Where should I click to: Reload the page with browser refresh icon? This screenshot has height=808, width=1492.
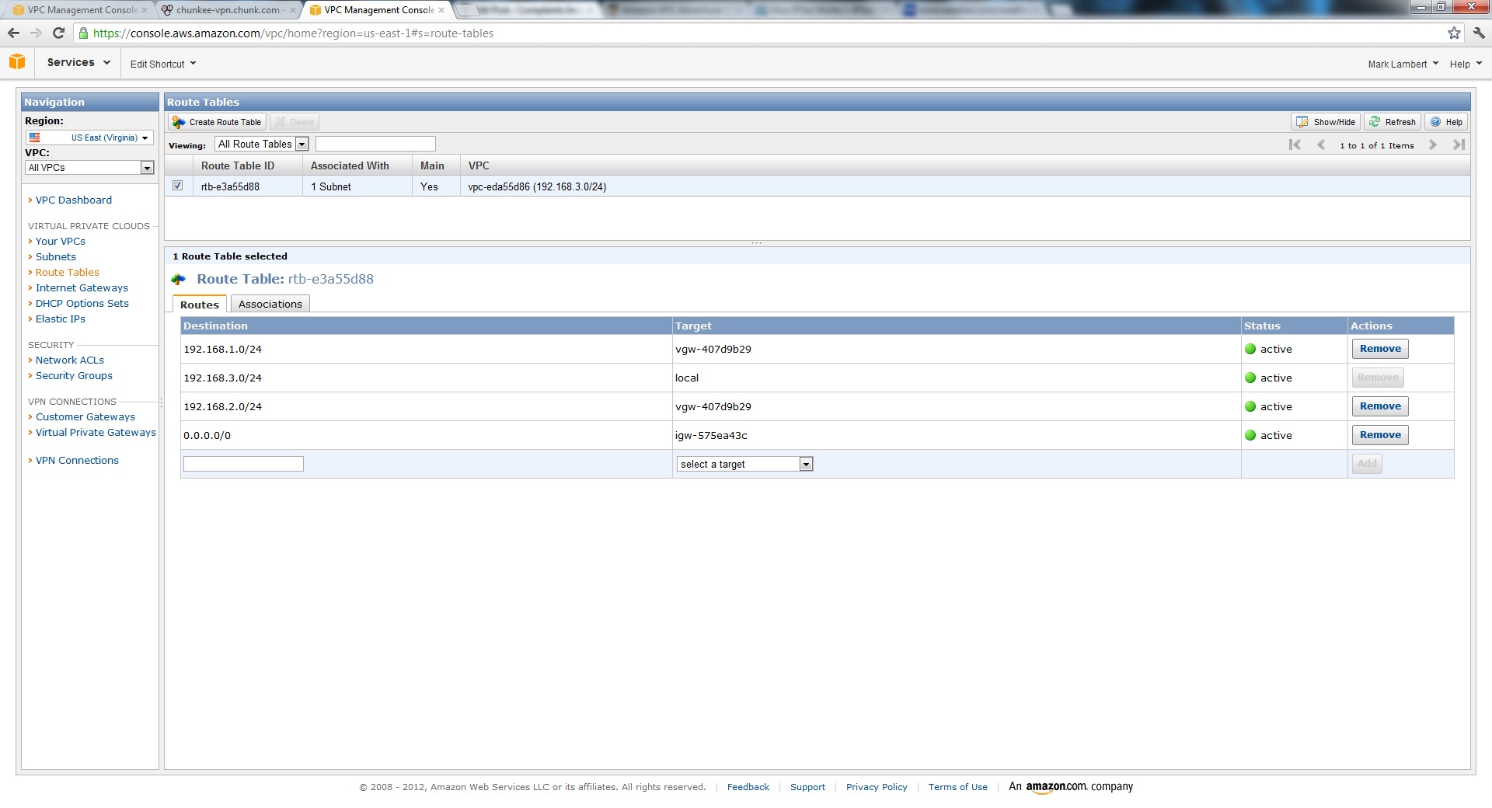click(x=58, y=33)
